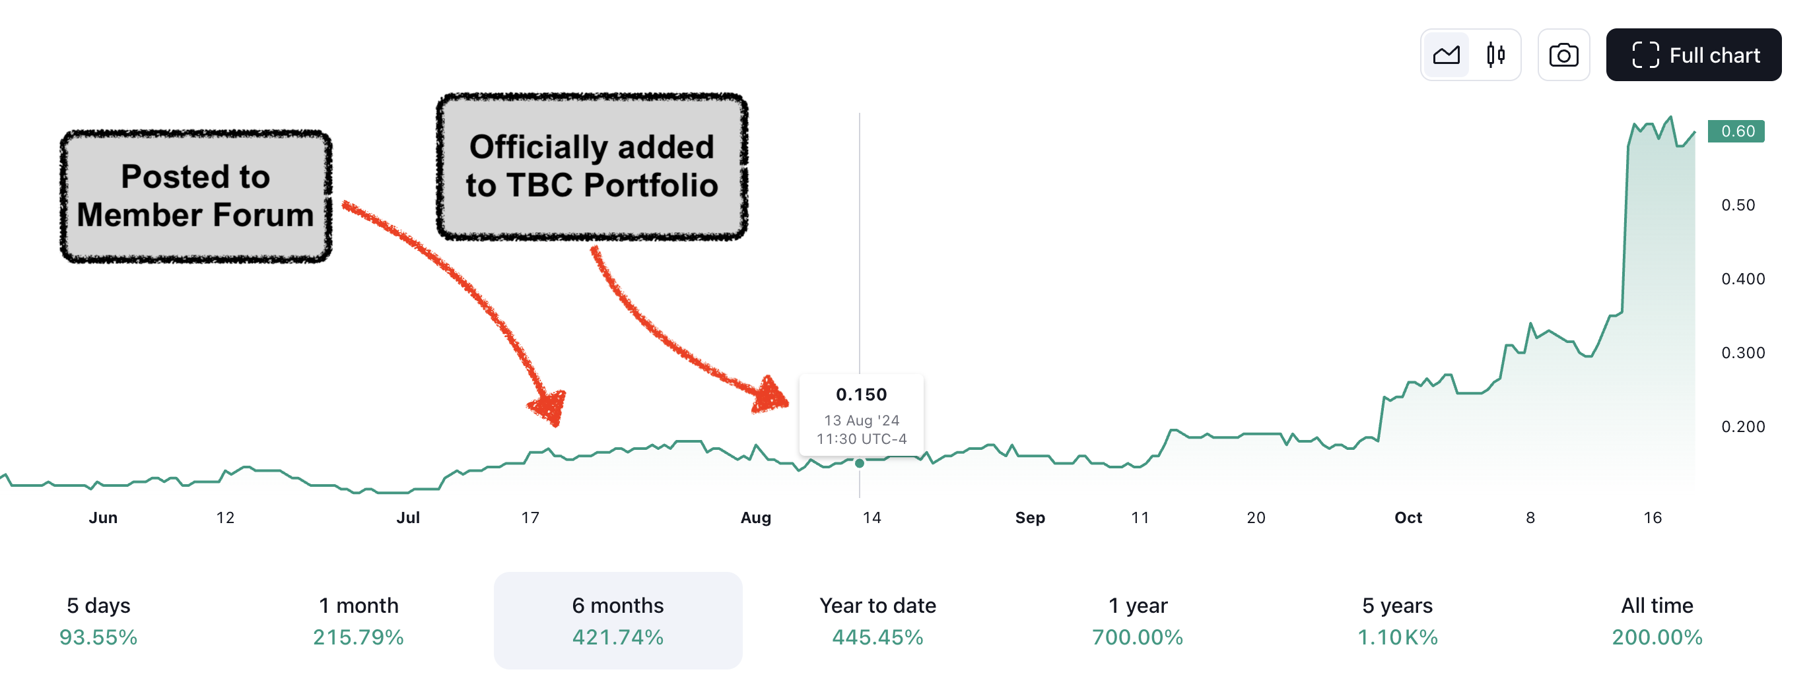Take a chart snapshot with camera icon
This screenshot has height=688, width=1811.
click(x=1563, y=55)
